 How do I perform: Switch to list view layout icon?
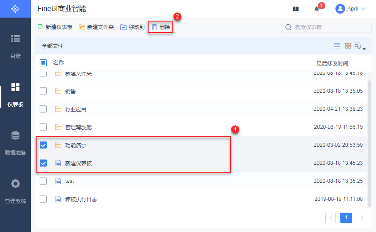(x=337, y=46)
